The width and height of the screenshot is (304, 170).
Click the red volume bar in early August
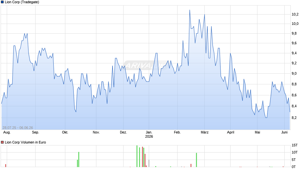(5, 165)
